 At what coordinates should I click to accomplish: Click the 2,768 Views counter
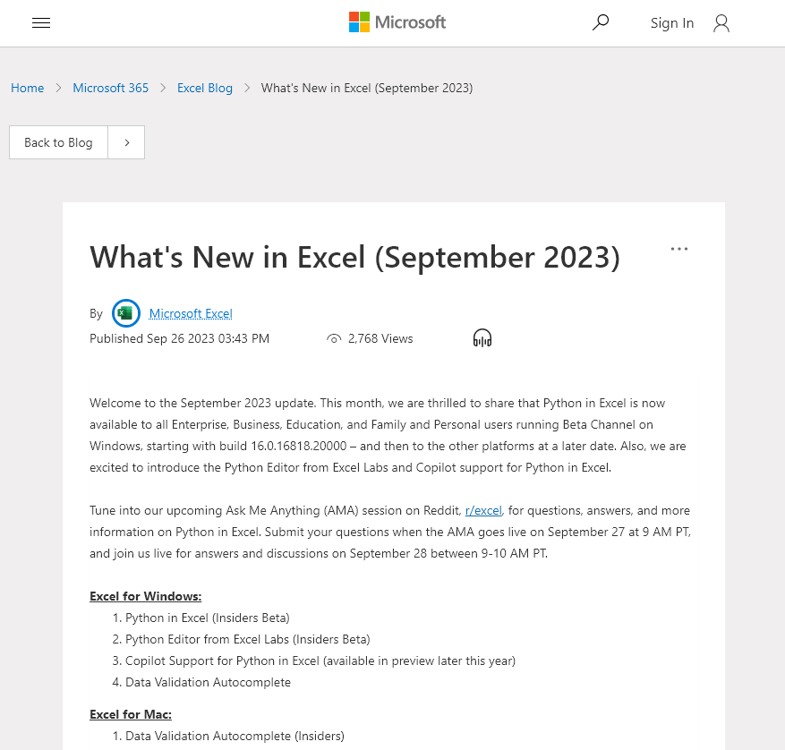point(380,338)
